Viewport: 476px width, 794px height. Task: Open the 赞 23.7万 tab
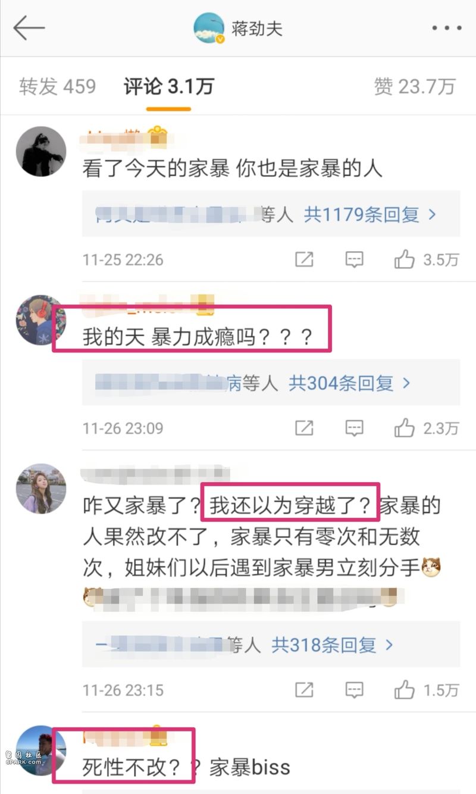(415, 86)
